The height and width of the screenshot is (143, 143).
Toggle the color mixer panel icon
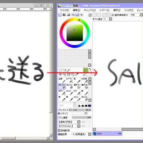(x=73, y=15)
